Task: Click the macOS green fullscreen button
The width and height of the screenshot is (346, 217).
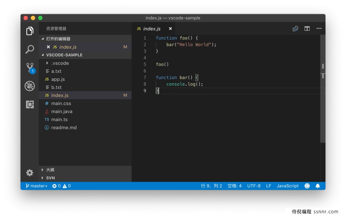Action: [40, 18]
